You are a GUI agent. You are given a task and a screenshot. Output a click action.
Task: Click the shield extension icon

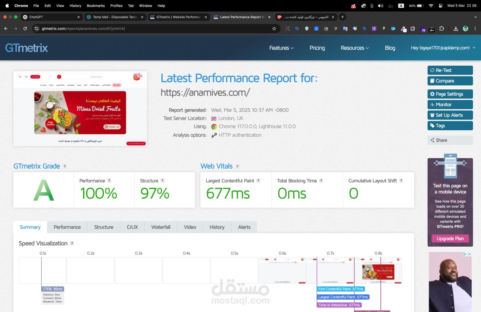tap(307, 29)
